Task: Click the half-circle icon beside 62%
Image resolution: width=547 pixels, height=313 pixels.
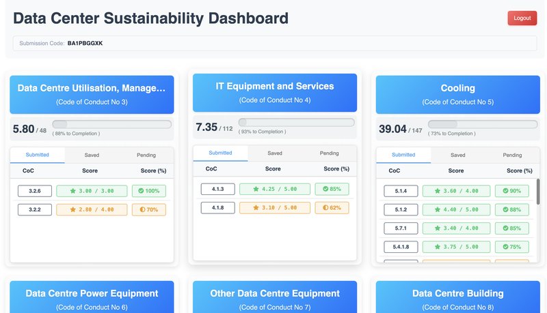Action: coord(325,207)
